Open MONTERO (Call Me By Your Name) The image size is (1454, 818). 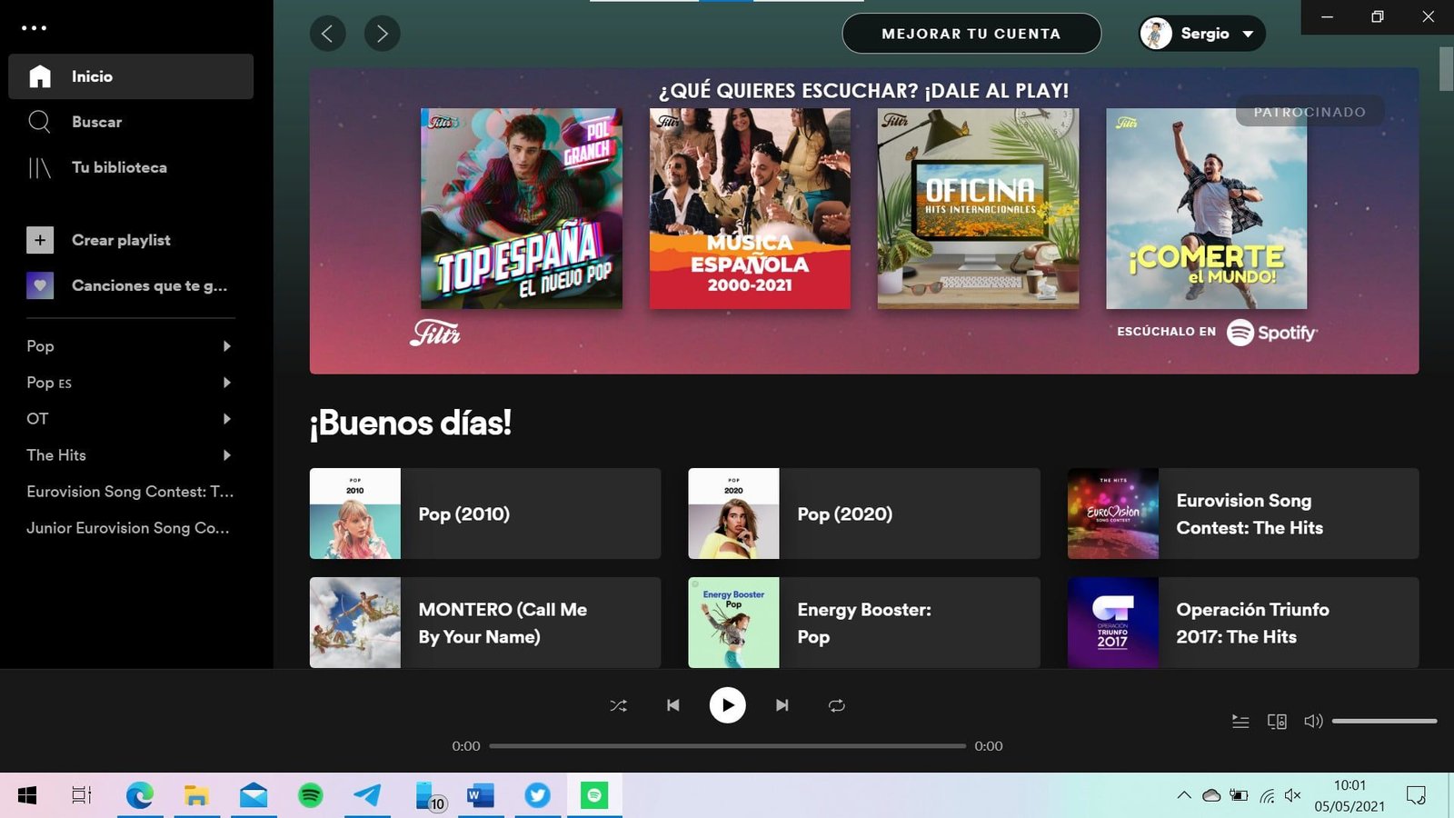click(x=485, y=623)
